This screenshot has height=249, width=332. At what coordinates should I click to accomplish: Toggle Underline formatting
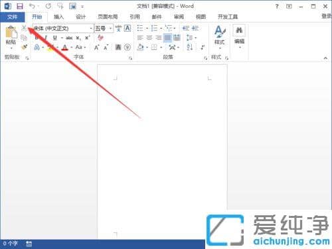(x=55, y=38)
